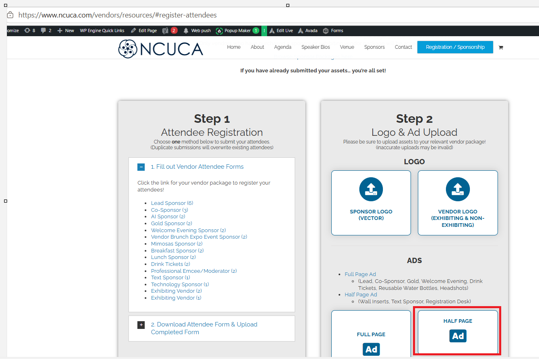Screen dimensions: 539x359
Task: Click the Edit Page pencil item
Action: (143, 30)
